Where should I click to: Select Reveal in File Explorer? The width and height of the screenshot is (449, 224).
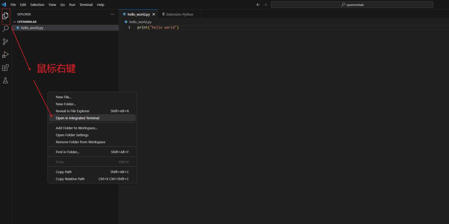point(73,111)
